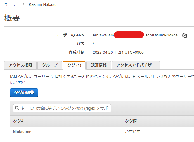The image size is (194, 142).
Task: Click the Kasumi-Nakasu breadcrumb text
Action: coord(42,4)
